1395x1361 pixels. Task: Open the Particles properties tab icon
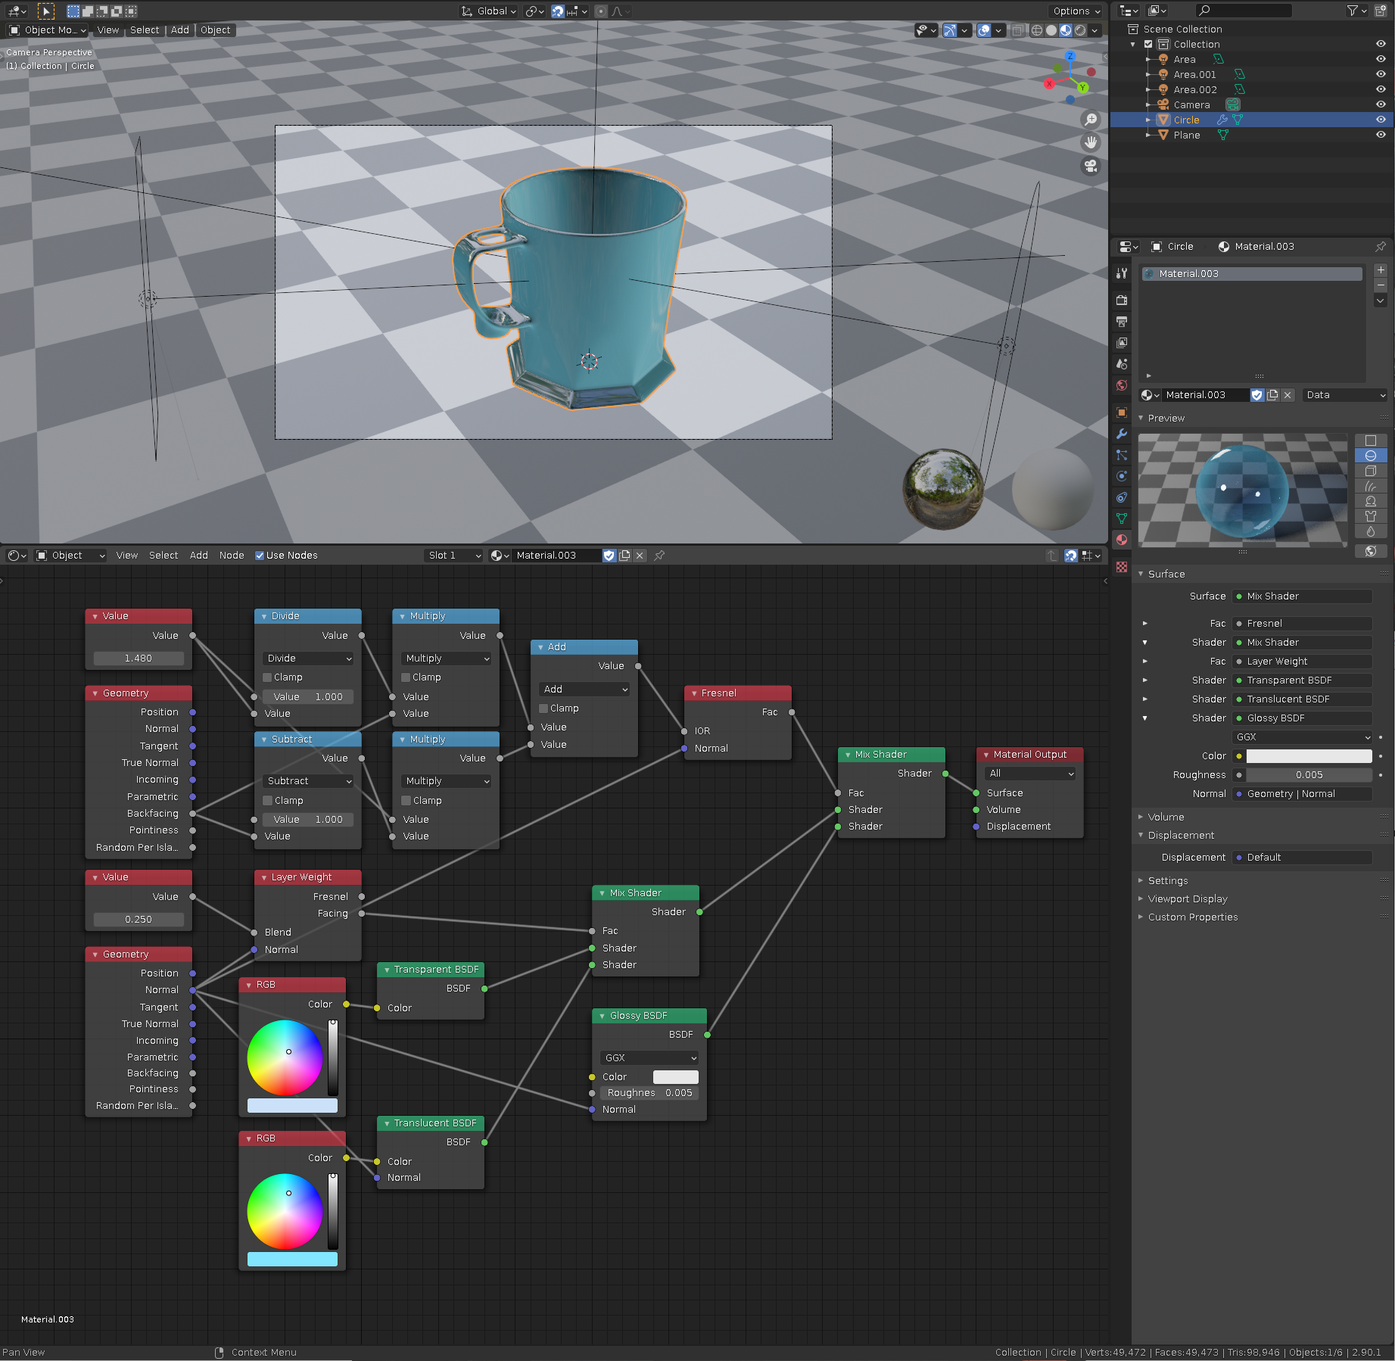click(x=1122, y=455)
